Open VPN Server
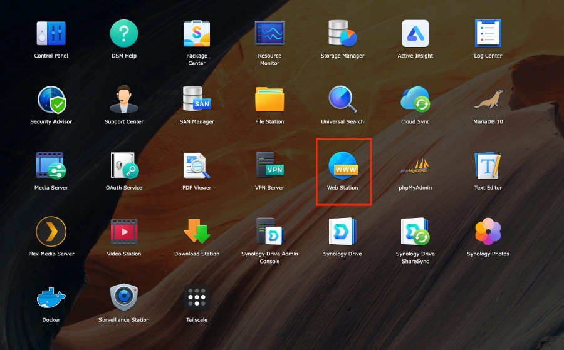 (x=269, y=165)
